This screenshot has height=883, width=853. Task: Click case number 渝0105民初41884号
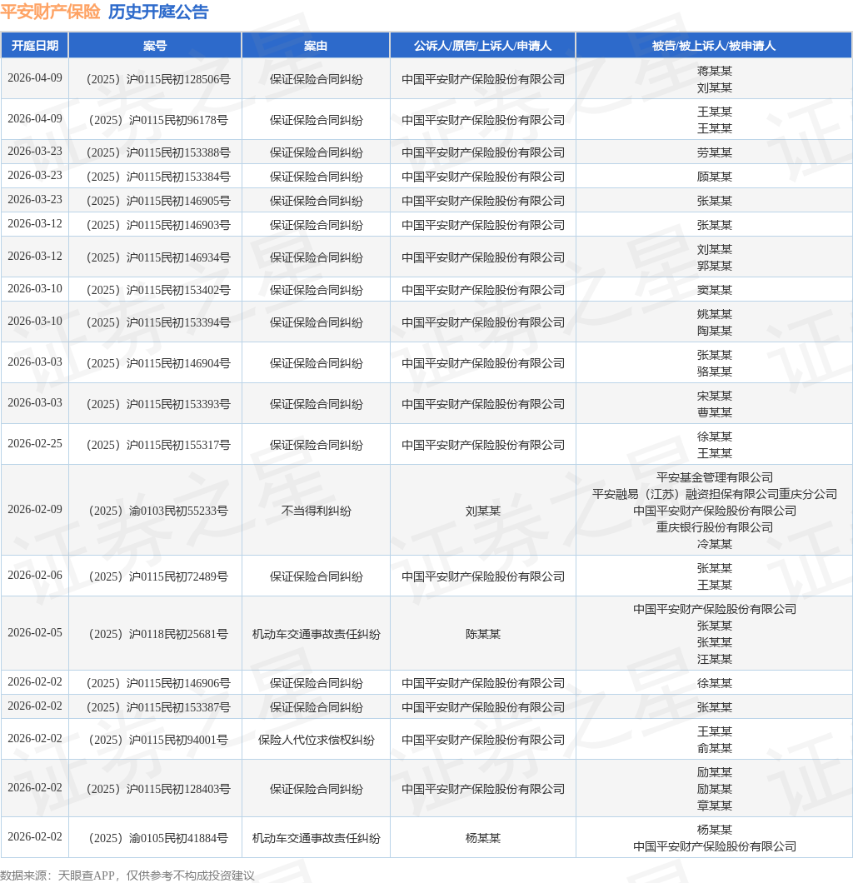[158, 838]
